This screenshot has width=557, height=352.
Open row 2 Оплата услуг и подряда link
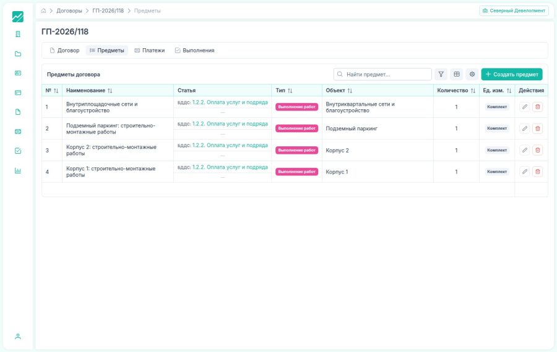pyautogui.click(x=230, y=124)
